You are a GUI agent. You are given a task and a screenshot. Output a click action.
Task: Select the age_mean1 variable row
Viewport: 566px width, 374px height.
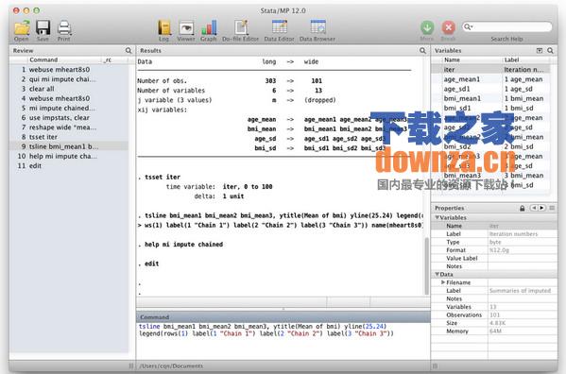click(491, 79)
